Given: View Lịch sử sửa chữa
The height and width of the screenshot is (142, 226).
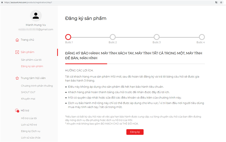Looking at the screenshot, I should click(x=31, y=137).
